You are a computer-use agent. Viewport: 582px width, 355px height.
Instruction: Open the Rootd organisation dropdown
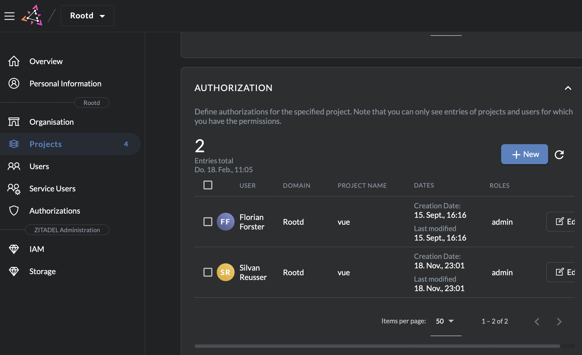tap(87, 16)
